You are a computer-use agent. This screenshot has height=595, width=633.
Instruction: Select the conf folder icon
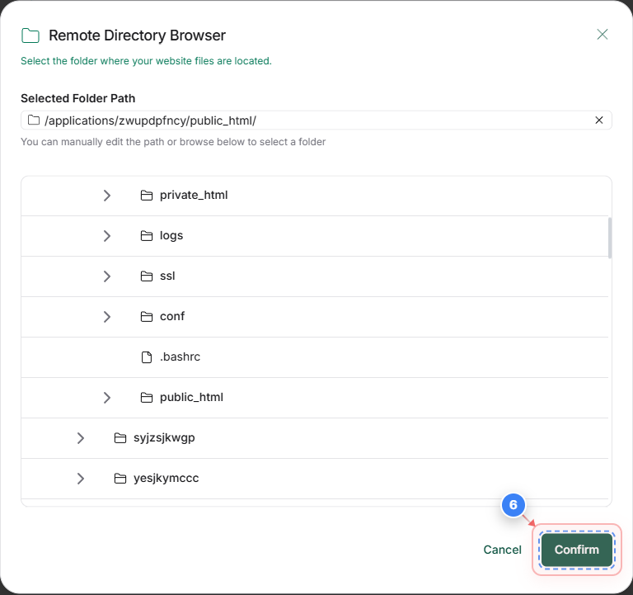[147, 317]
